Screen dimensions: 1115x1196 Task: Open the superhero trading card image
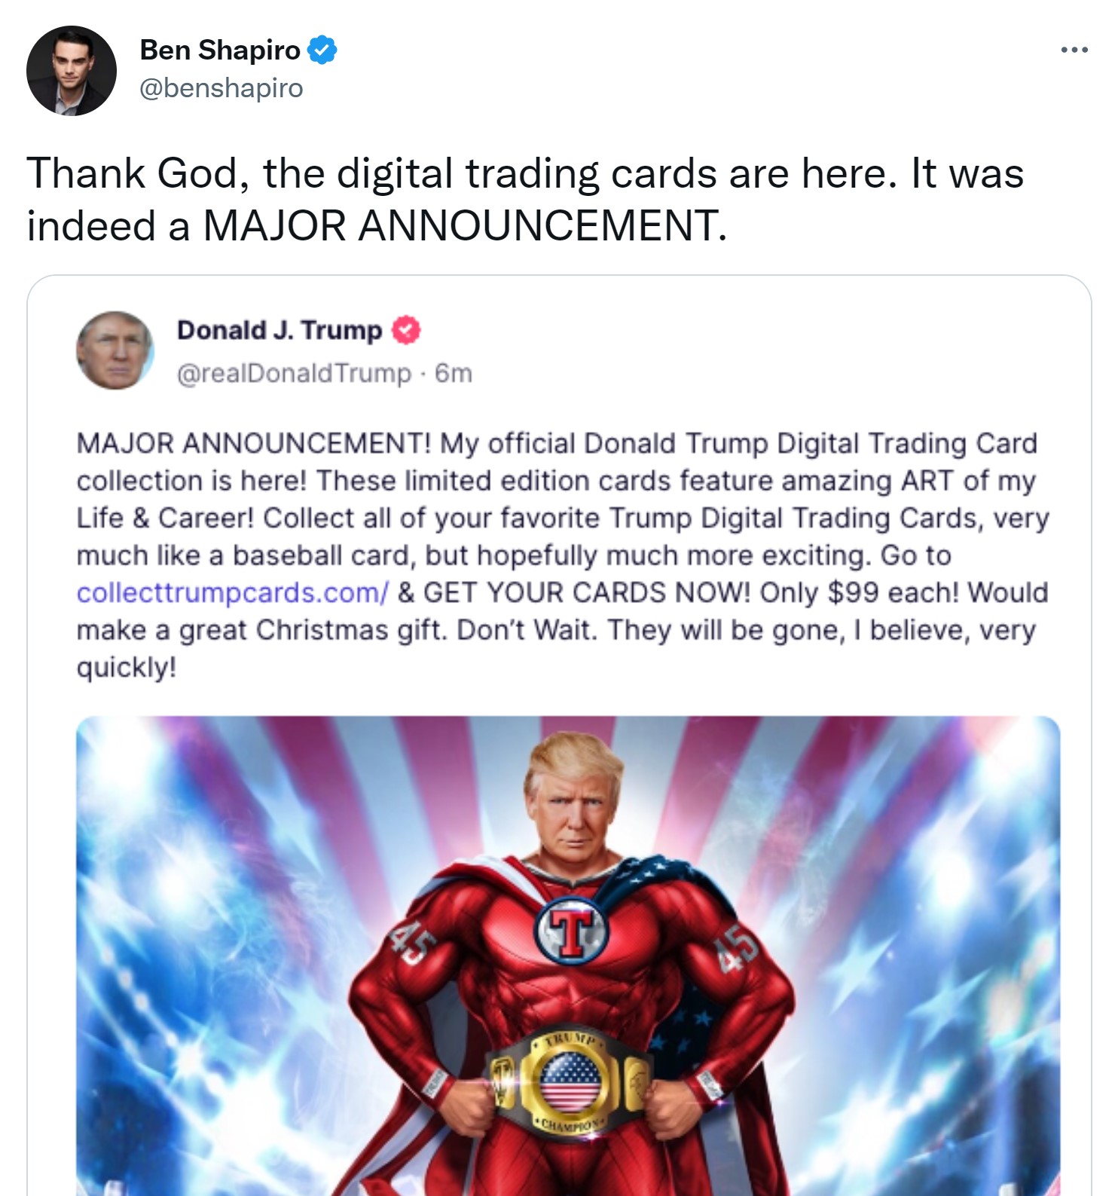tap(568, 956)
